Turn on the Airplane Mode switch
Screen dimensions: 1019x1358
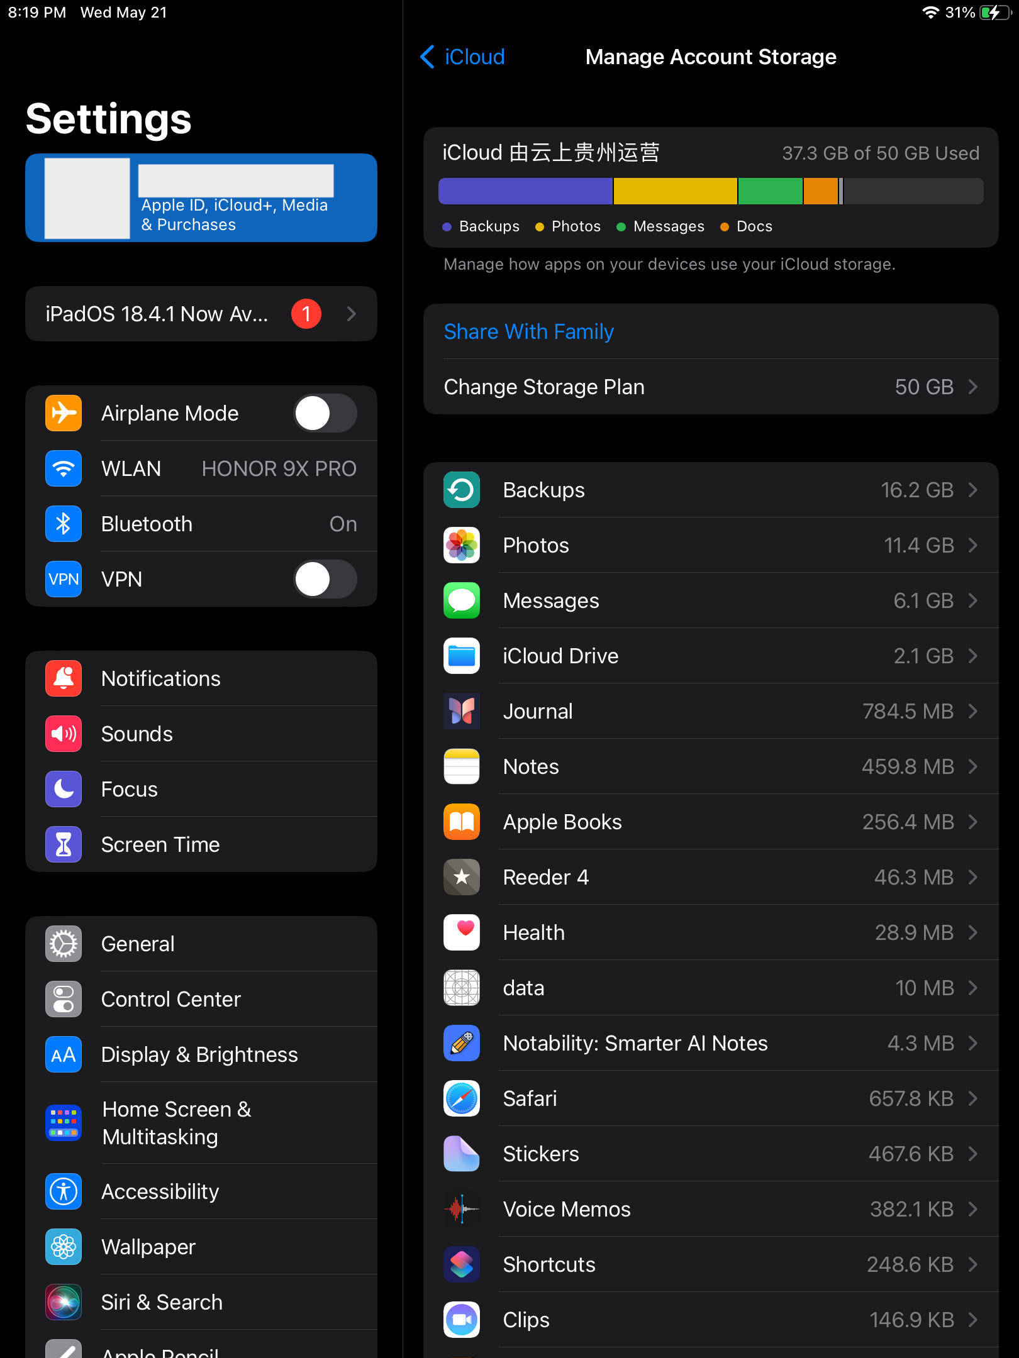pyautogui.click(x=325, y=413)
